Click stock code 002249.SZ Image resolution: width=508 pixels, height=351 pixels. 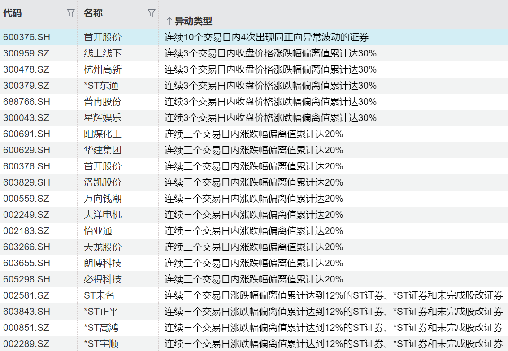coord(26,215)
